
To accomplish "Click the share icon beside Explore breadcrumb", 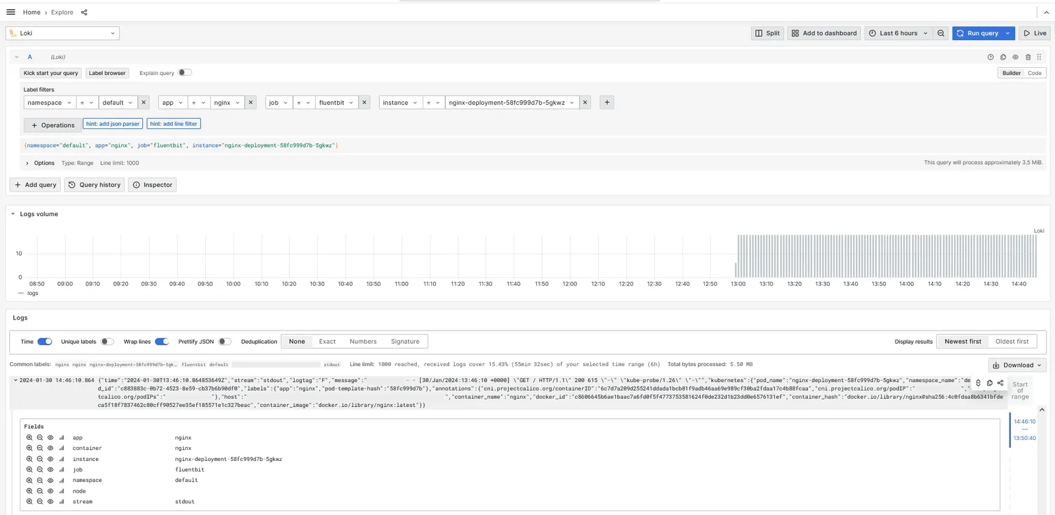I will [x=84, y=13].
